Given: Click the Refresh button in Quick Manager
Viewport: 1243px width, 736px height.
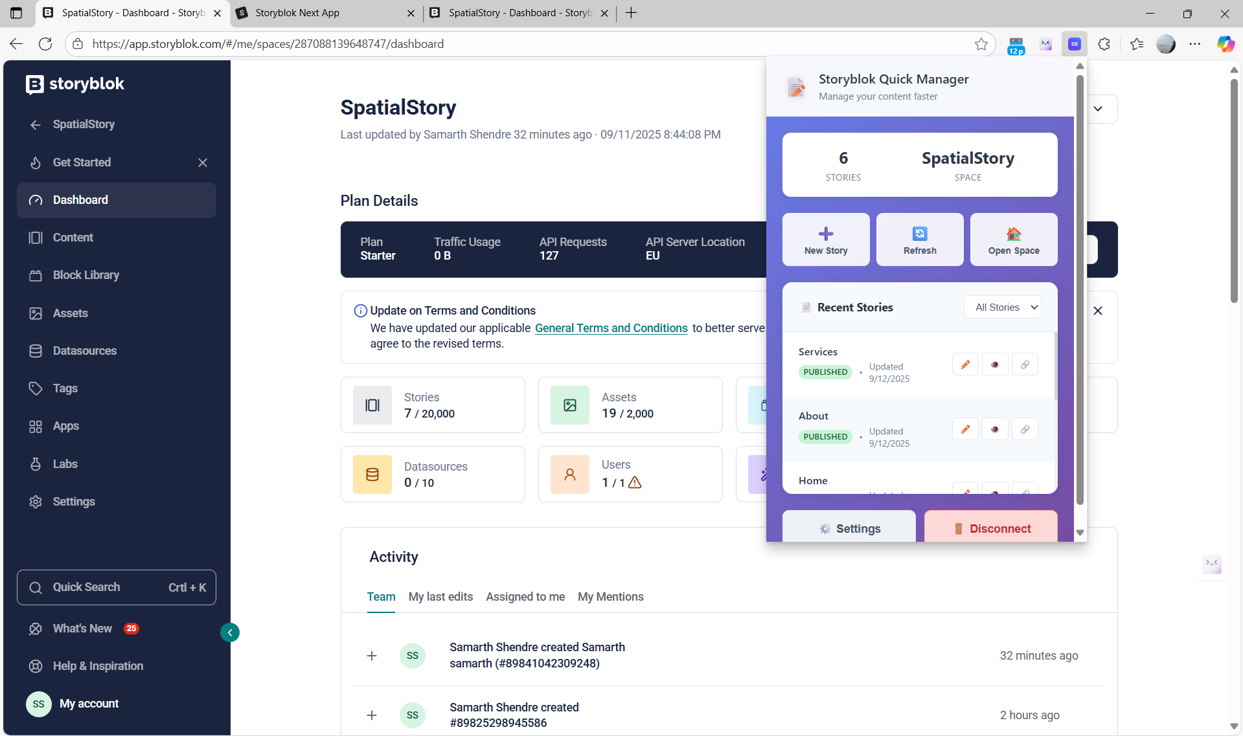Looking at the screenshot, I should (920, 240).
